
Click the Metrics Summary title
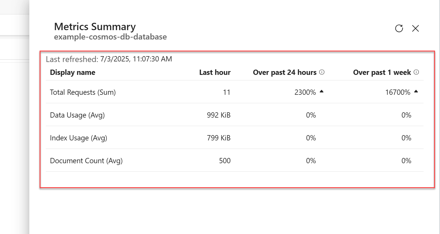(x=94, y=26)
